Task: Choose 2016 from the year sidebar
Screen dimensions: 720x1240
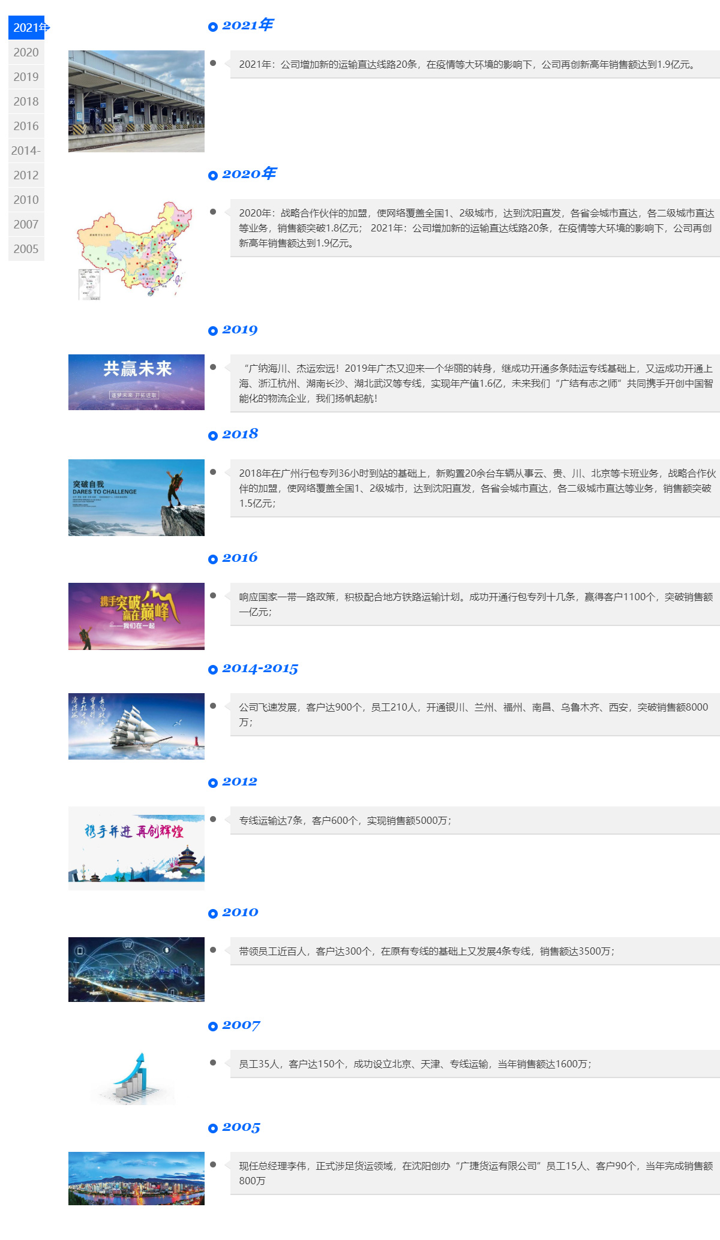Action: (26, 126)
